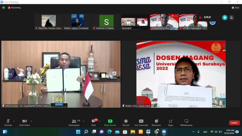Open volume speaker tray icon
This screenshot has width=242, height=136.
[x=216, y=132]
